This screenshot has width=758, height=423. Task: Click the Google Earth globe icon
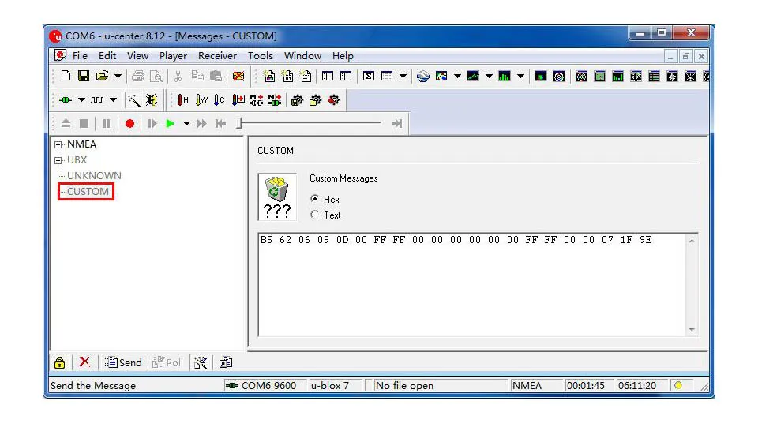click(x=423, y=76)
